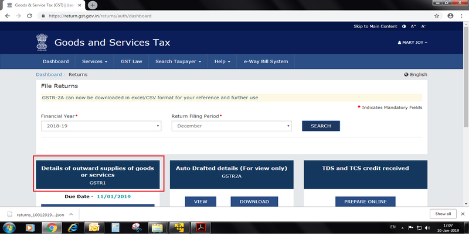Reload the page with refresh icon
The height and width of the screenshot is (250, 469).
[x=29, y=16]
